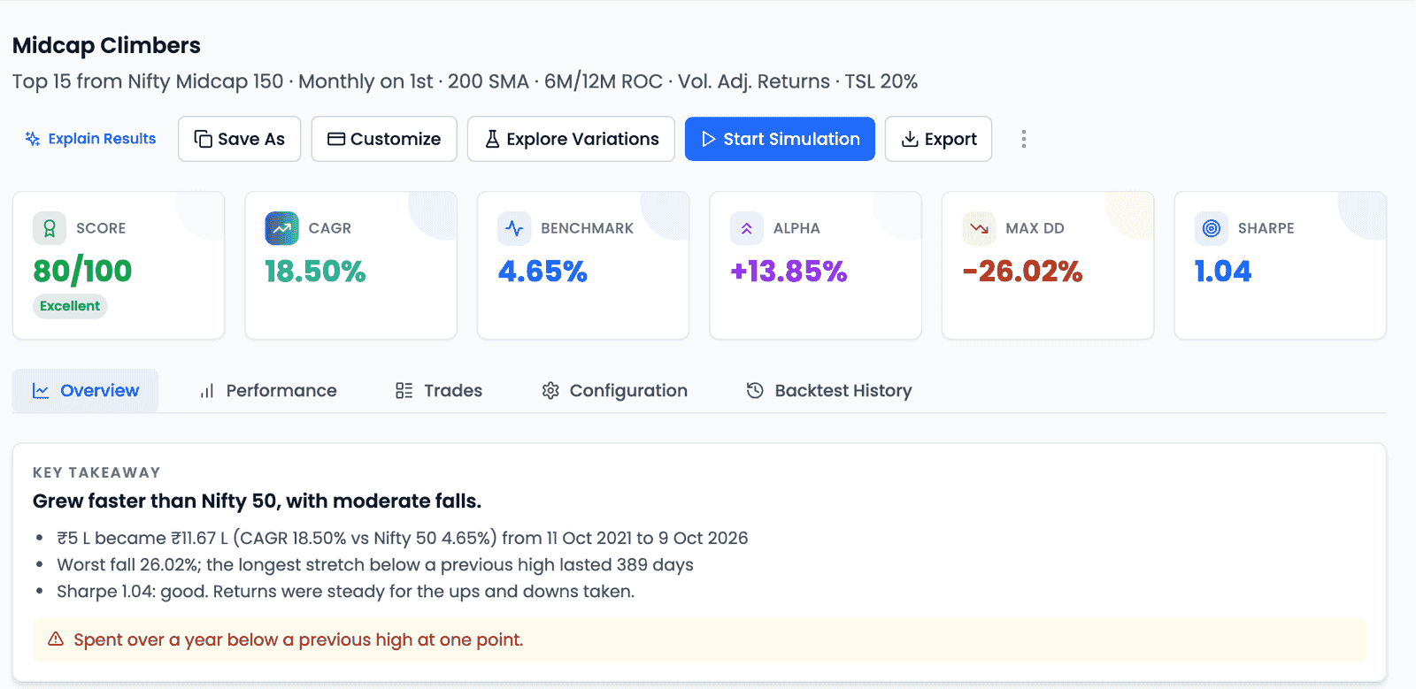Click the 4.65% benchmark value
The image size is (1416, 689).
(543, 271)
